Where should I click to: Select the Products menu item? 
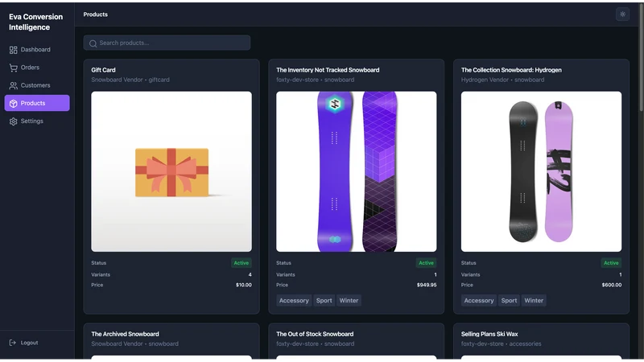click(x=37, y=103)
